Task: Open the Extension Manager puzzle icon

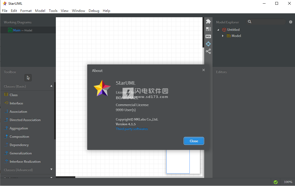Action: [208, 21]
